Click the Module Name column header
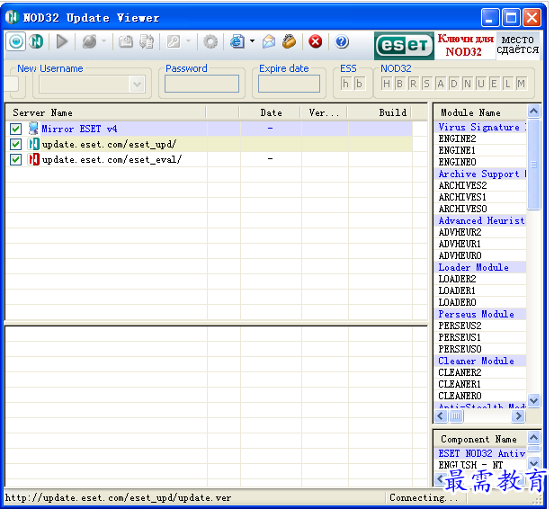This screenshot has width=554, height=509. (480, 112)
